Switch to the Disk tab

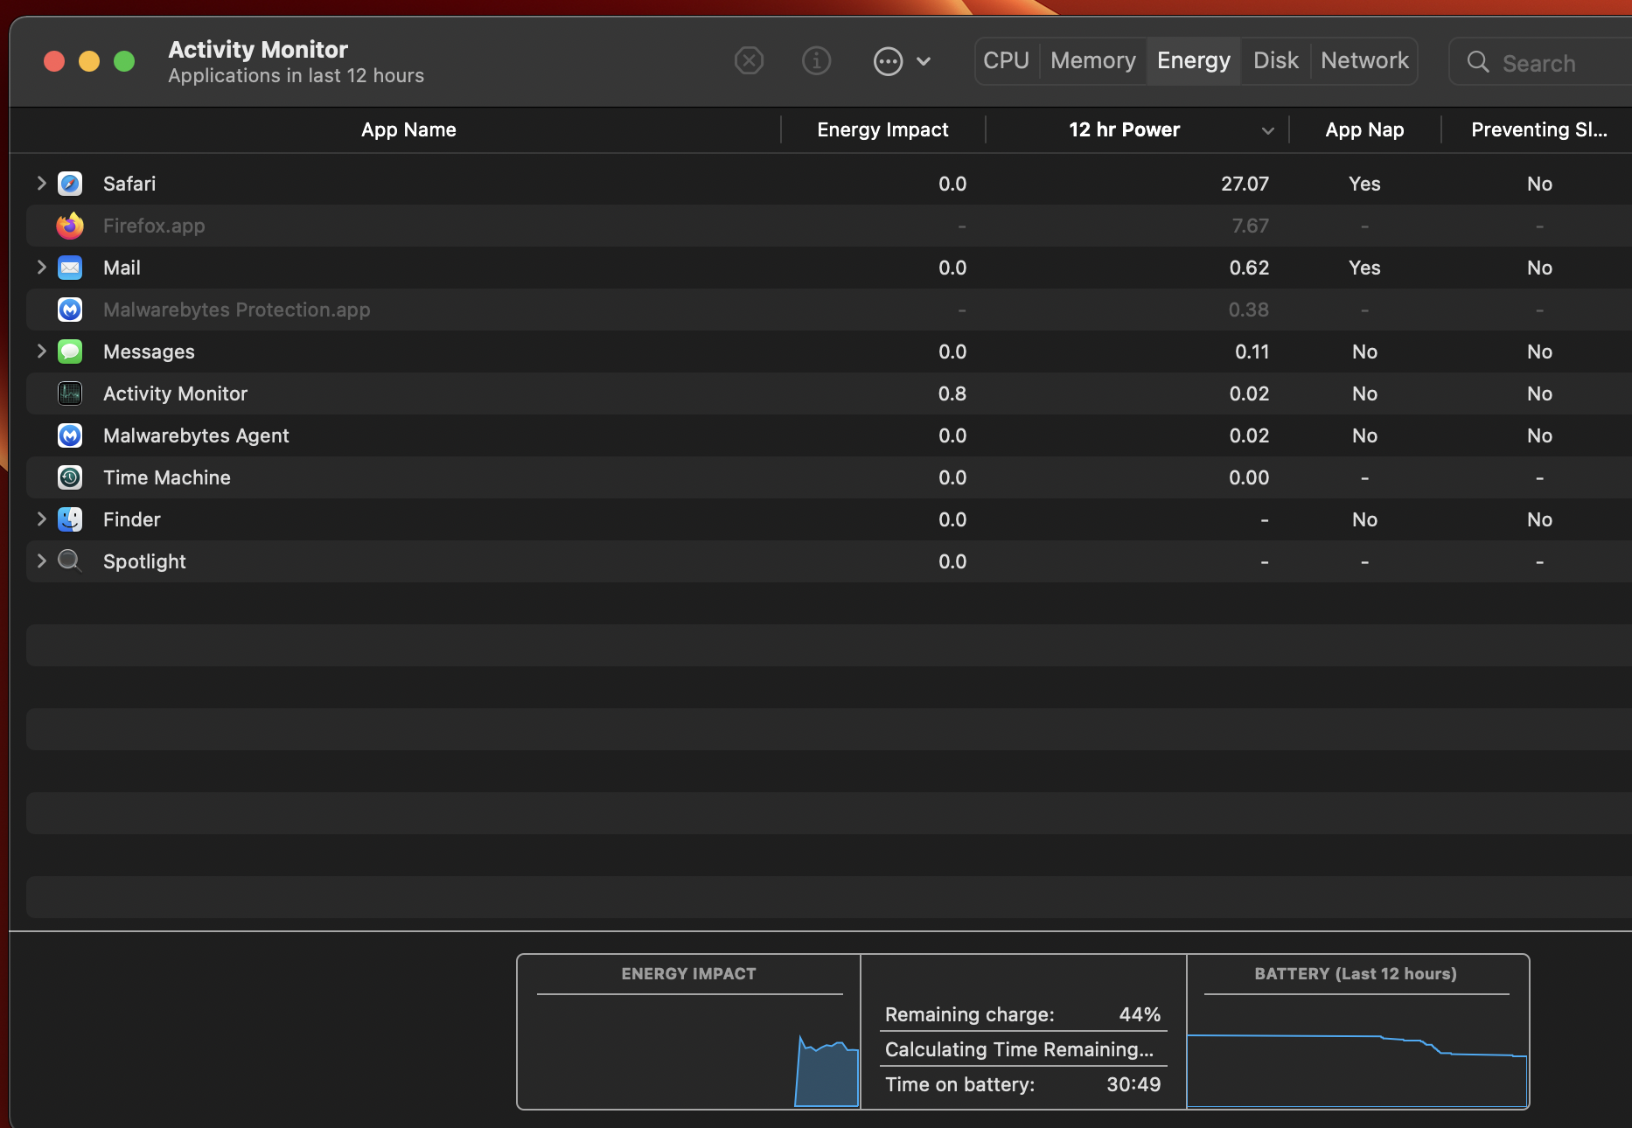1276,60
